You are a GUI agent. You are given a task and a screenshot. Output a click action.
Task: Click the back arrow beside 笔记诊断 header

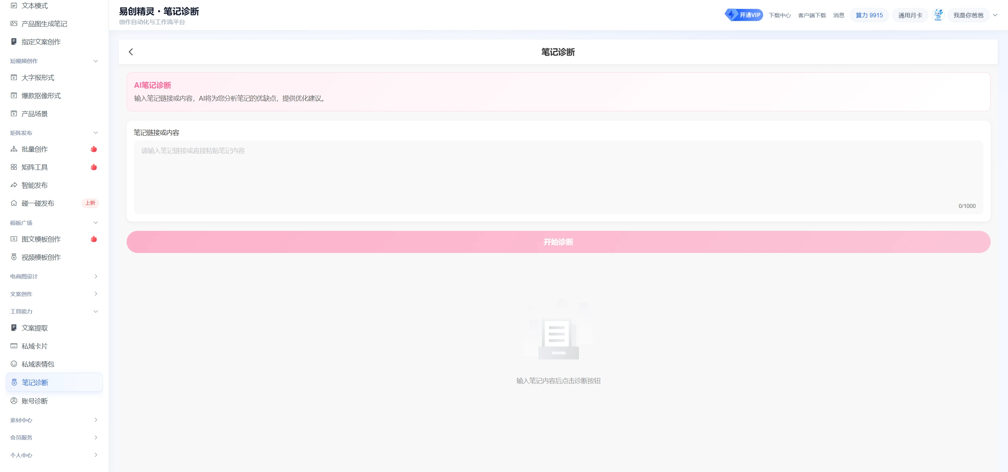point(131,52)
